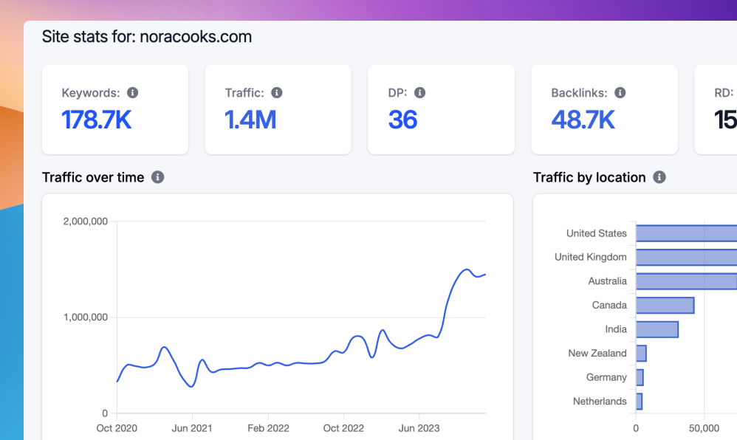
Task: Click the Australia traffic bar
Action: coord(685,281)
